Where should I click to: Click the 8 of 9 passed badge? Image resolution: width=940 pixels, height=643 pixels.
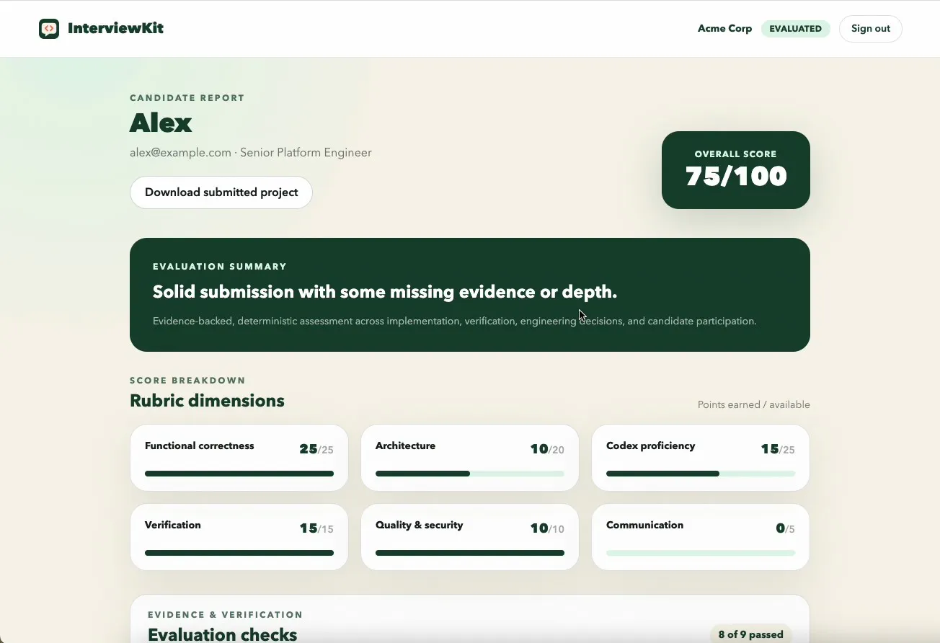(x=750, y=634)
